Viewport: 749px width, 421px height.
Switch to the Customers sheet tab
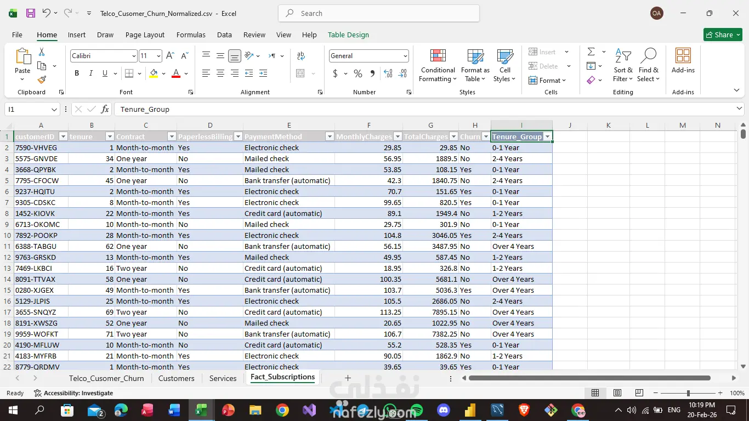tap(176, 378)
